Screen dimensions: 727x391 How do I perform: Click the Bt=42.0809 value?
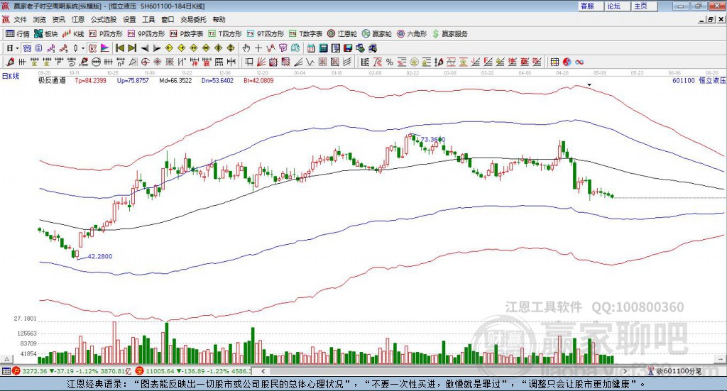[x=258, y=81]
